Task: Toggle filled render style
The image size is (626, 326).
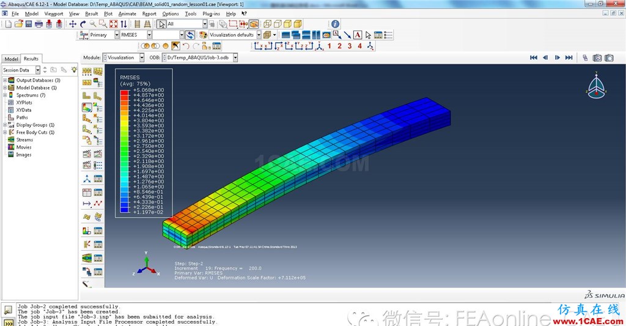Action: [x=288, y=24]
